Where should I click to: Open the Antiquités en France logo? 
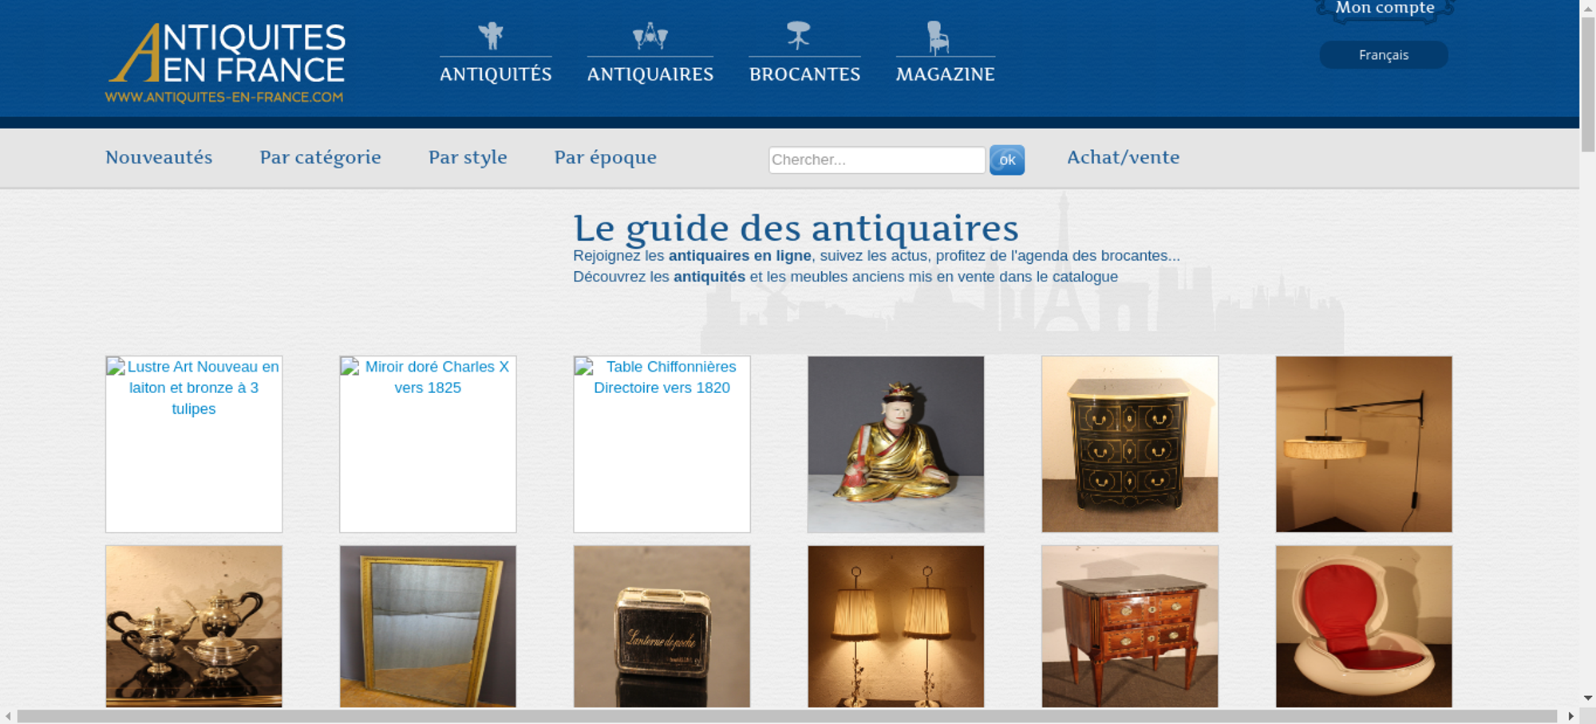click(x=226, y=63)
